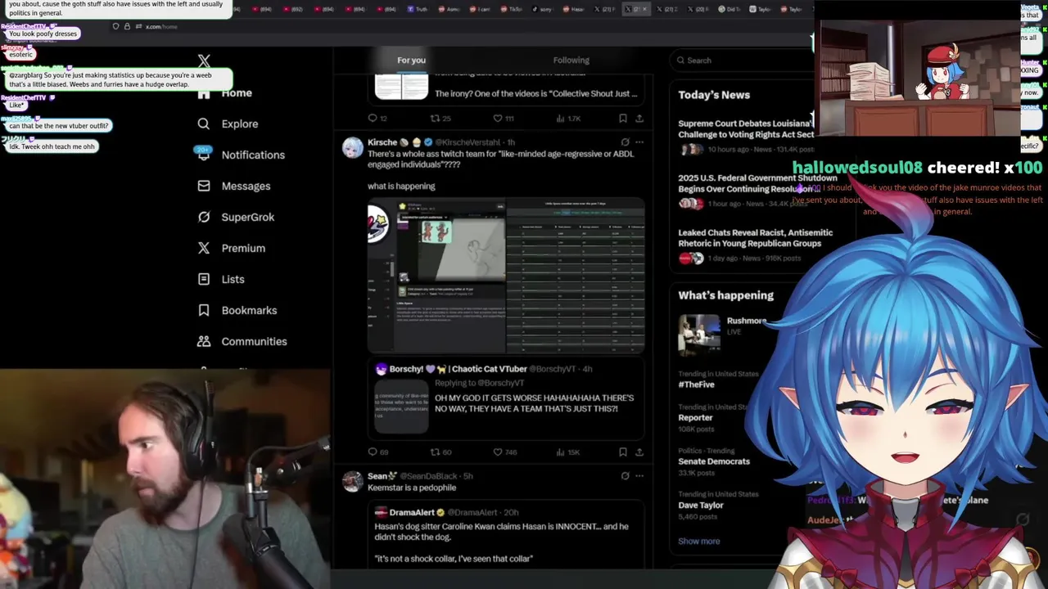Like Kirsche's post with 746 likes
1048x589 pixels.
click(x=504, y=452)
